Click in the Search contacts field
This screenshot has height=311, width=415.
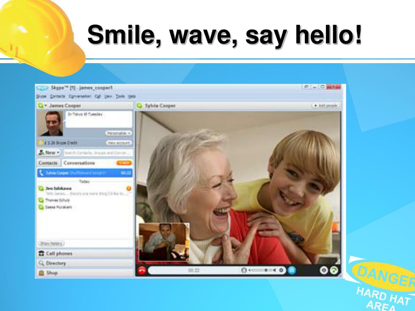[x=98, y=153]
